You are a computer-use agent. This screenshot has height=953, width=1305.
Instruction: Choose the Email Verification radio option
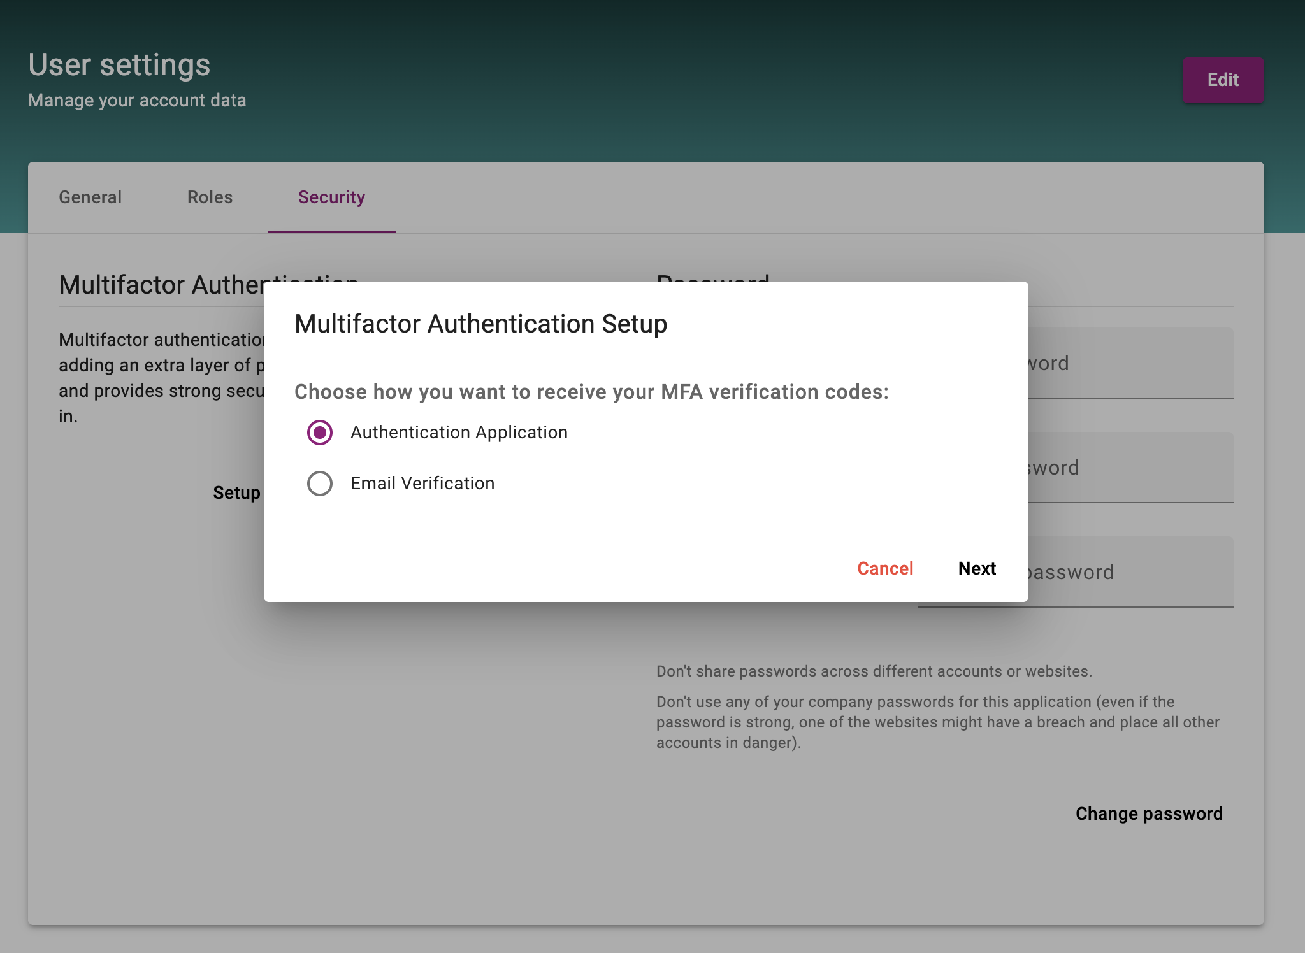(320, 484)
